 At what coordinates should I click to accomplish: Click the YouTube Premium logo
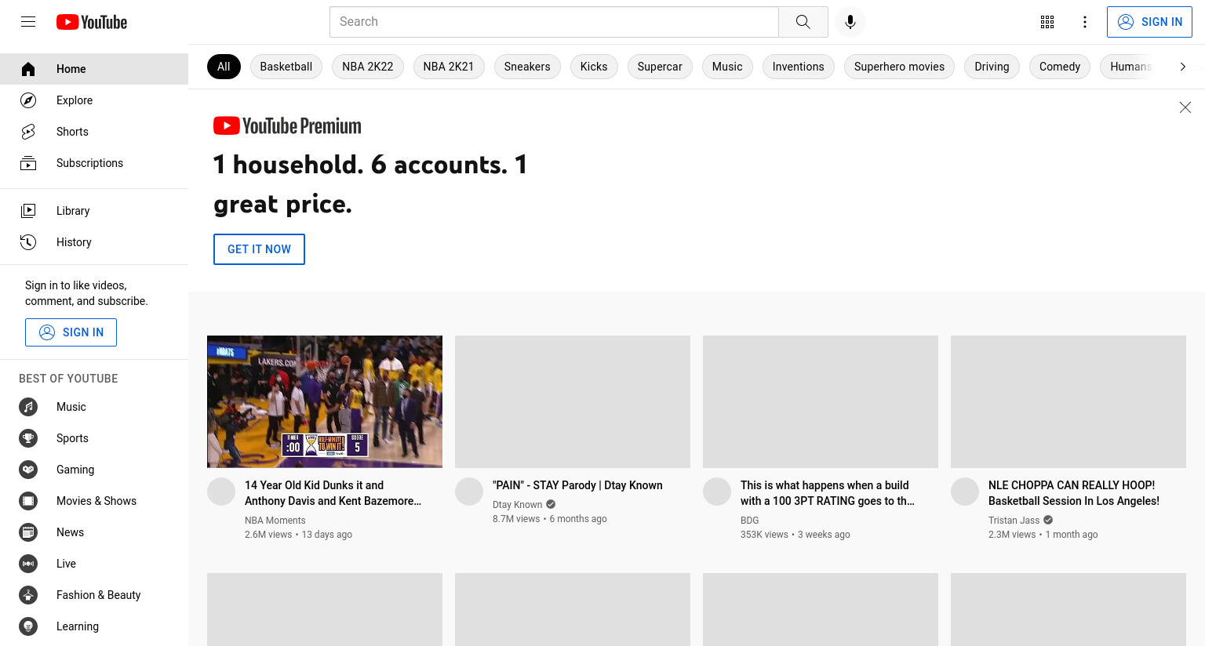[287, 125]
